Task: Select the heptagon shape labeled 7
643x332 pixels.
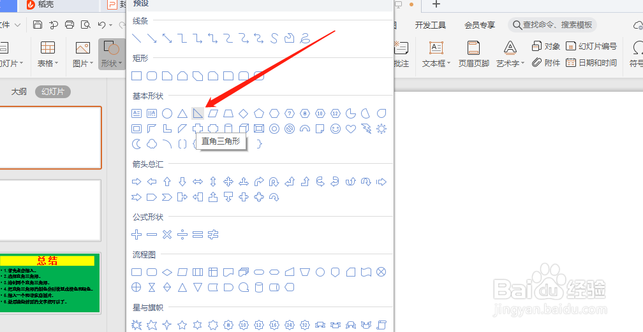Action: [x=290, y=113]
